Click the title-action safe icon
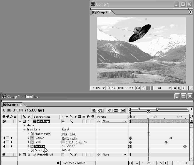 (108, 88)
